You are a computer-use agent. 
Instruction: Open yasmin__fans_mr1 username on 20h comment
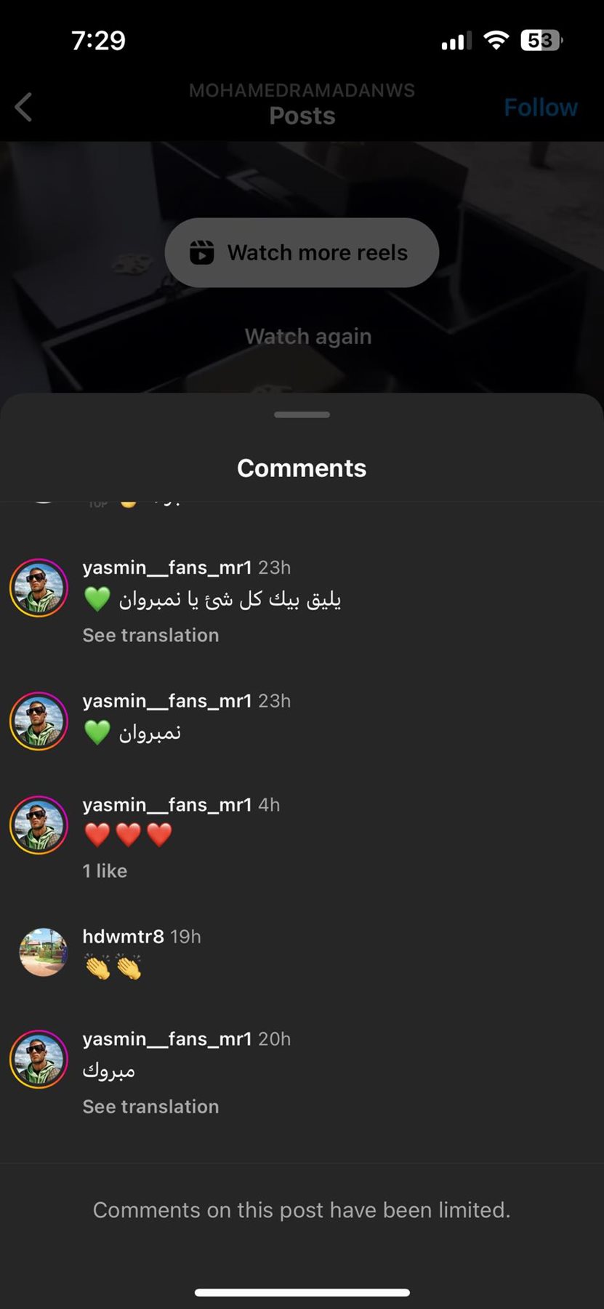[166, 1038]
